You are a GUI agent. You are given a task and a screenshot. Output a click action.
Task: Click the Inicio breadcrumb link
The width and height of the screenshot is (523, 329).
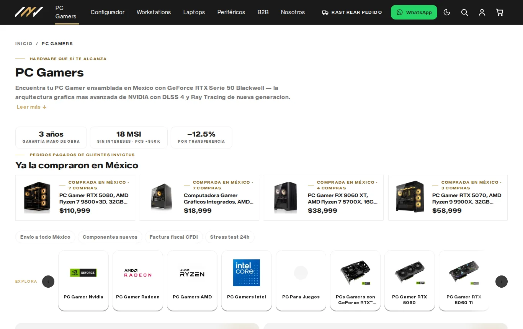click(x=24, y=44)
